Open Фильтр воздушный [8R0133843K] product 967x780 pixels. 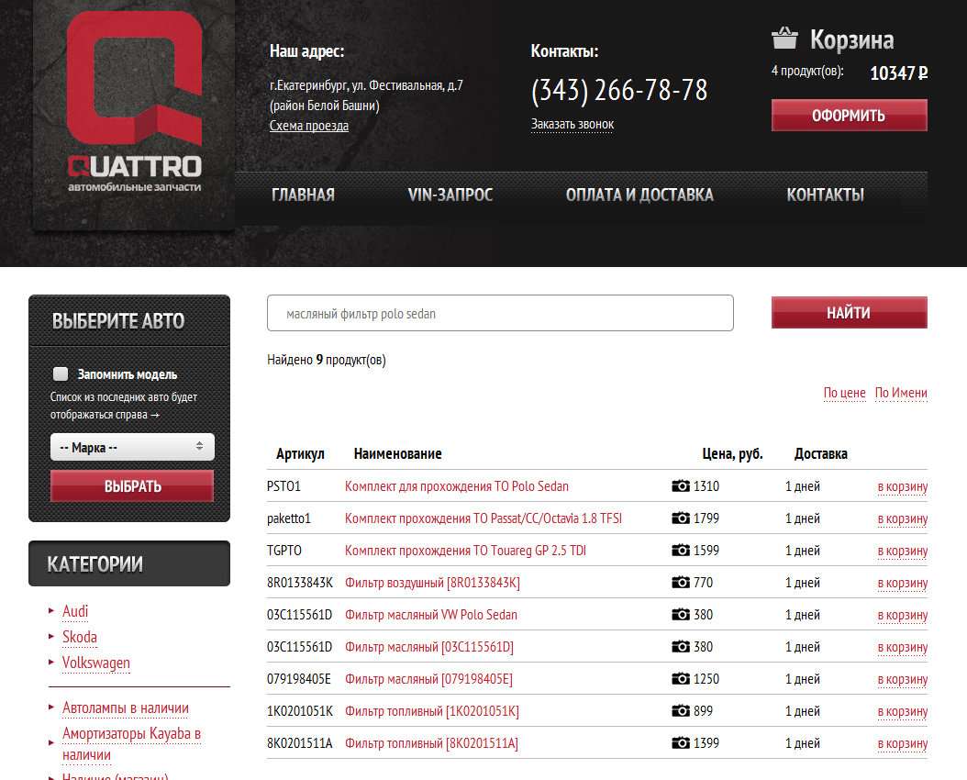click(x=432, y=582)
